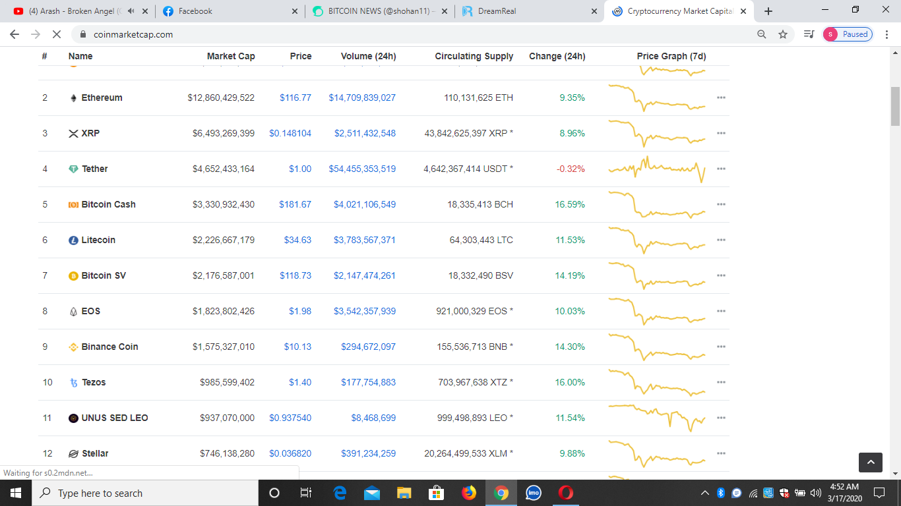Open the EOS row options menu
This screenshot has height=506, width=901.
coord(721,311)
